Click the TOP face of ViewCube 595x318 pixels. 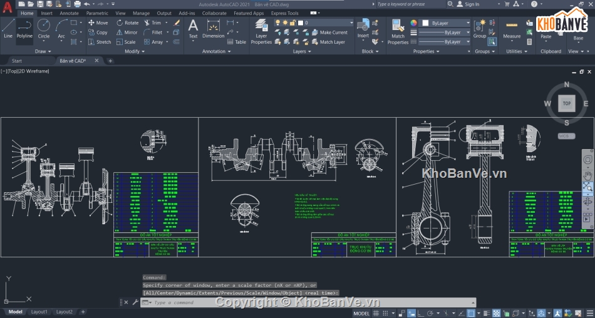point(567,103)
